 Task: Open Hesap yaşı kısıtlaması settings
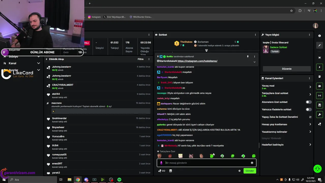(286, 124)
